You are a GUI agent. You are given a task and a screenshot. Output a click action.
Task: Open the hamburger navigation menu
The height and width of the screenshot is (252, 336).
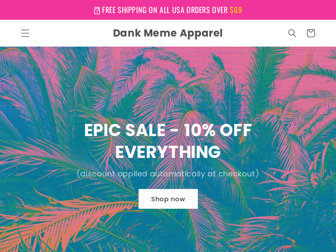25,33
